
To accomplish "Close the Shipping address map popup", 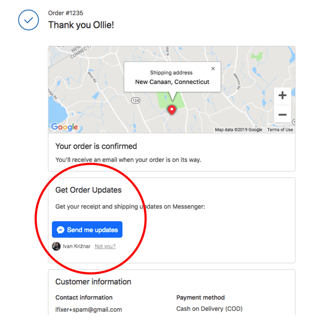I will click(x=213, y=68).
